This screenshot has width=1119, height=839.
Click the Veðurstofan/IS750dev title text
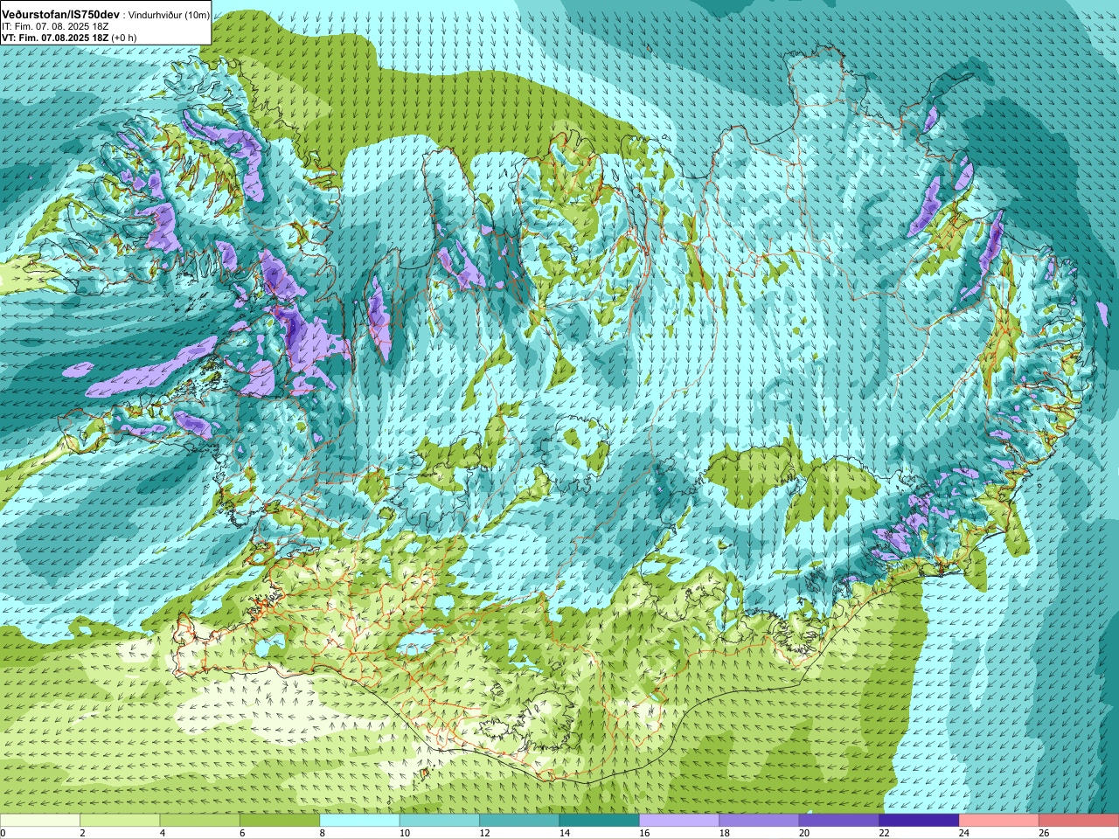tap(61, 15)
